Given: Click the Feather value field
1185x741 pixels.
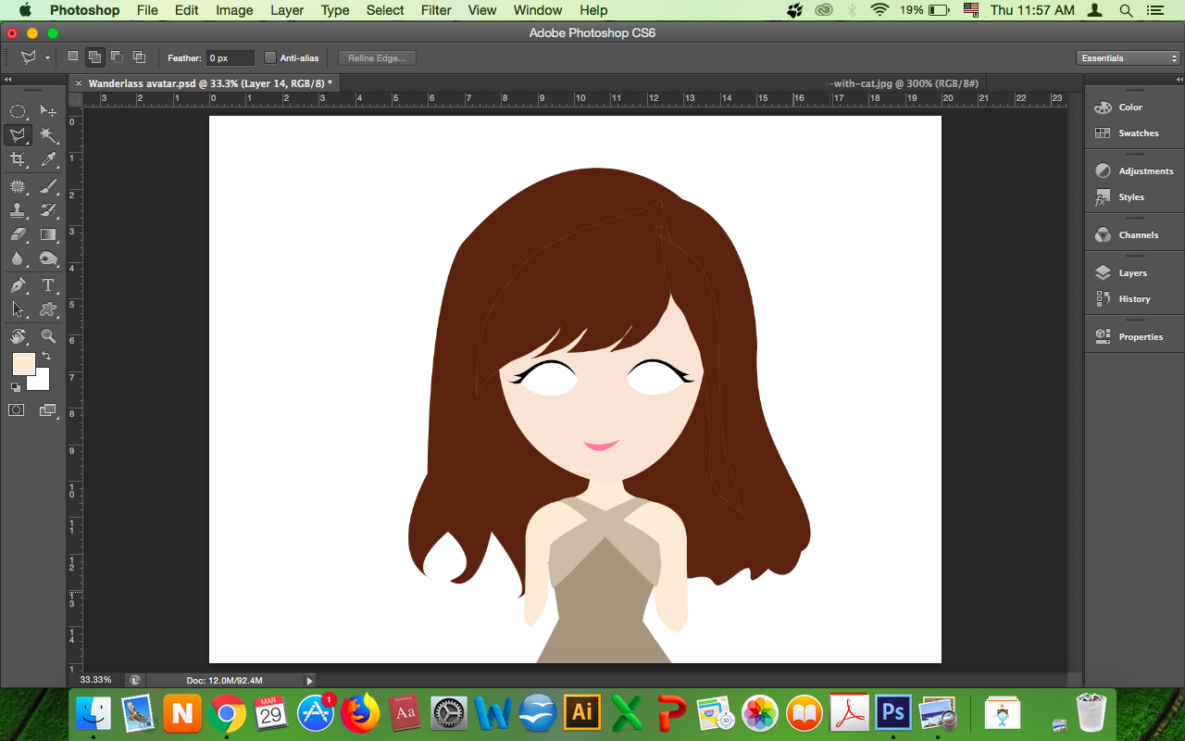Looking at the screenshot, I should [x=230, y=57].
